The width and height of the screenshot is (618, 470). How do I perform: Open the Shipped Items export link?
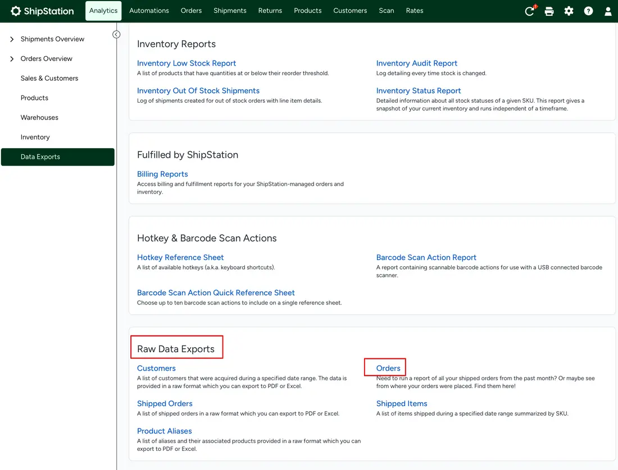click(x=402, y=404)
